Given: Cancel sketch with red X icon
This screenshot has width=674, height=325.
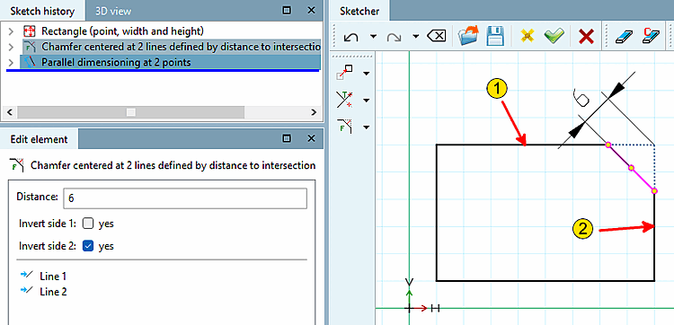Looking at the screenshot, I should [x=586, y=37].
